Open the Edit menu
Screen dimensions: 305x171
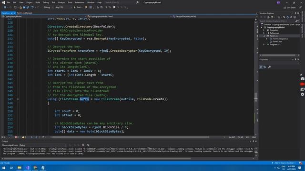click(15, 2)
